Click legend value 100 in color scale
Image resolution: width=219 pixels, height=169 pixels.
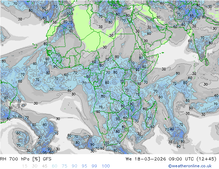(x=106, y=166)
